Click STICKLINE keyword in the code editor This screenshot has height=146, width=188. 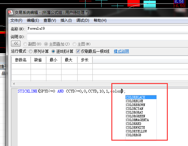[x=27, y=91]
